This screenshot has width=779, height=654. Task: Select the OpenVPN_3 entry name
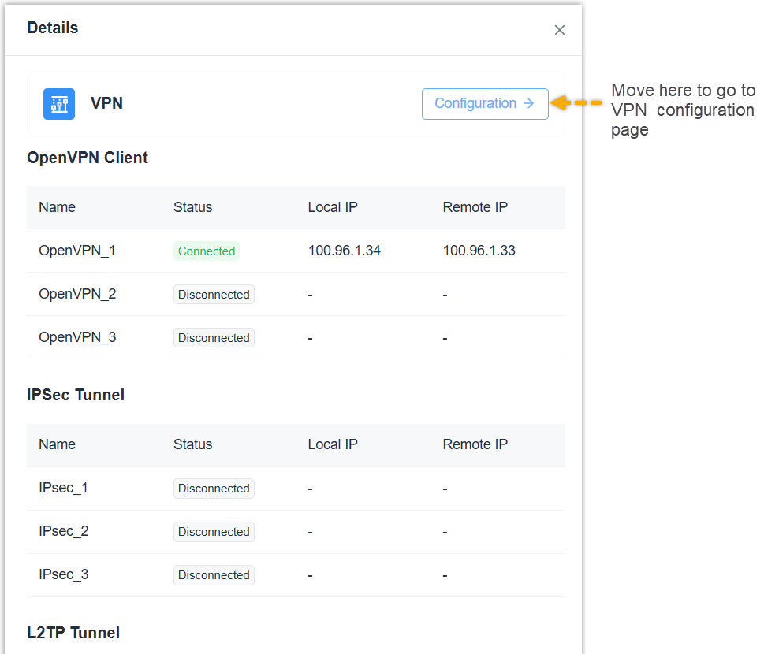[77, 337]
